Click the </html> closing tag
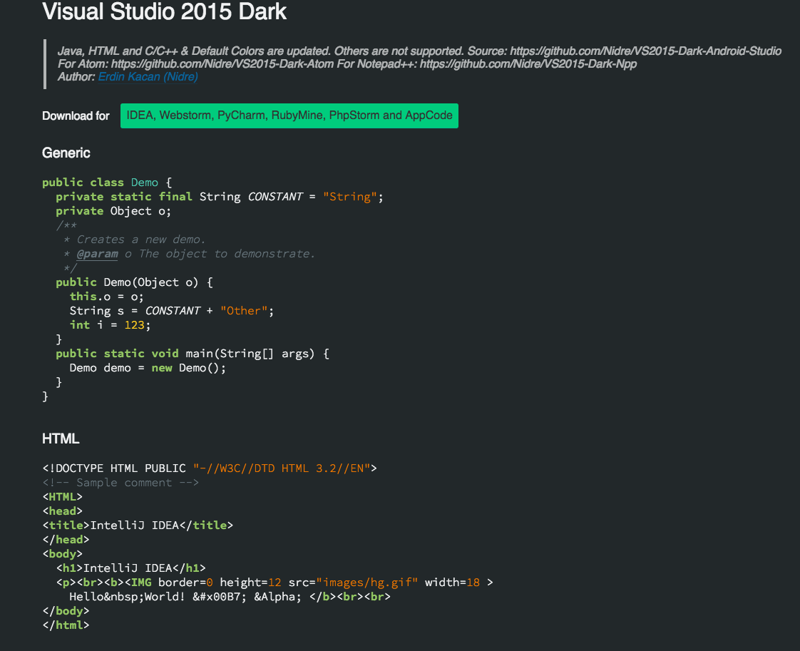 (x=66, y=625)
